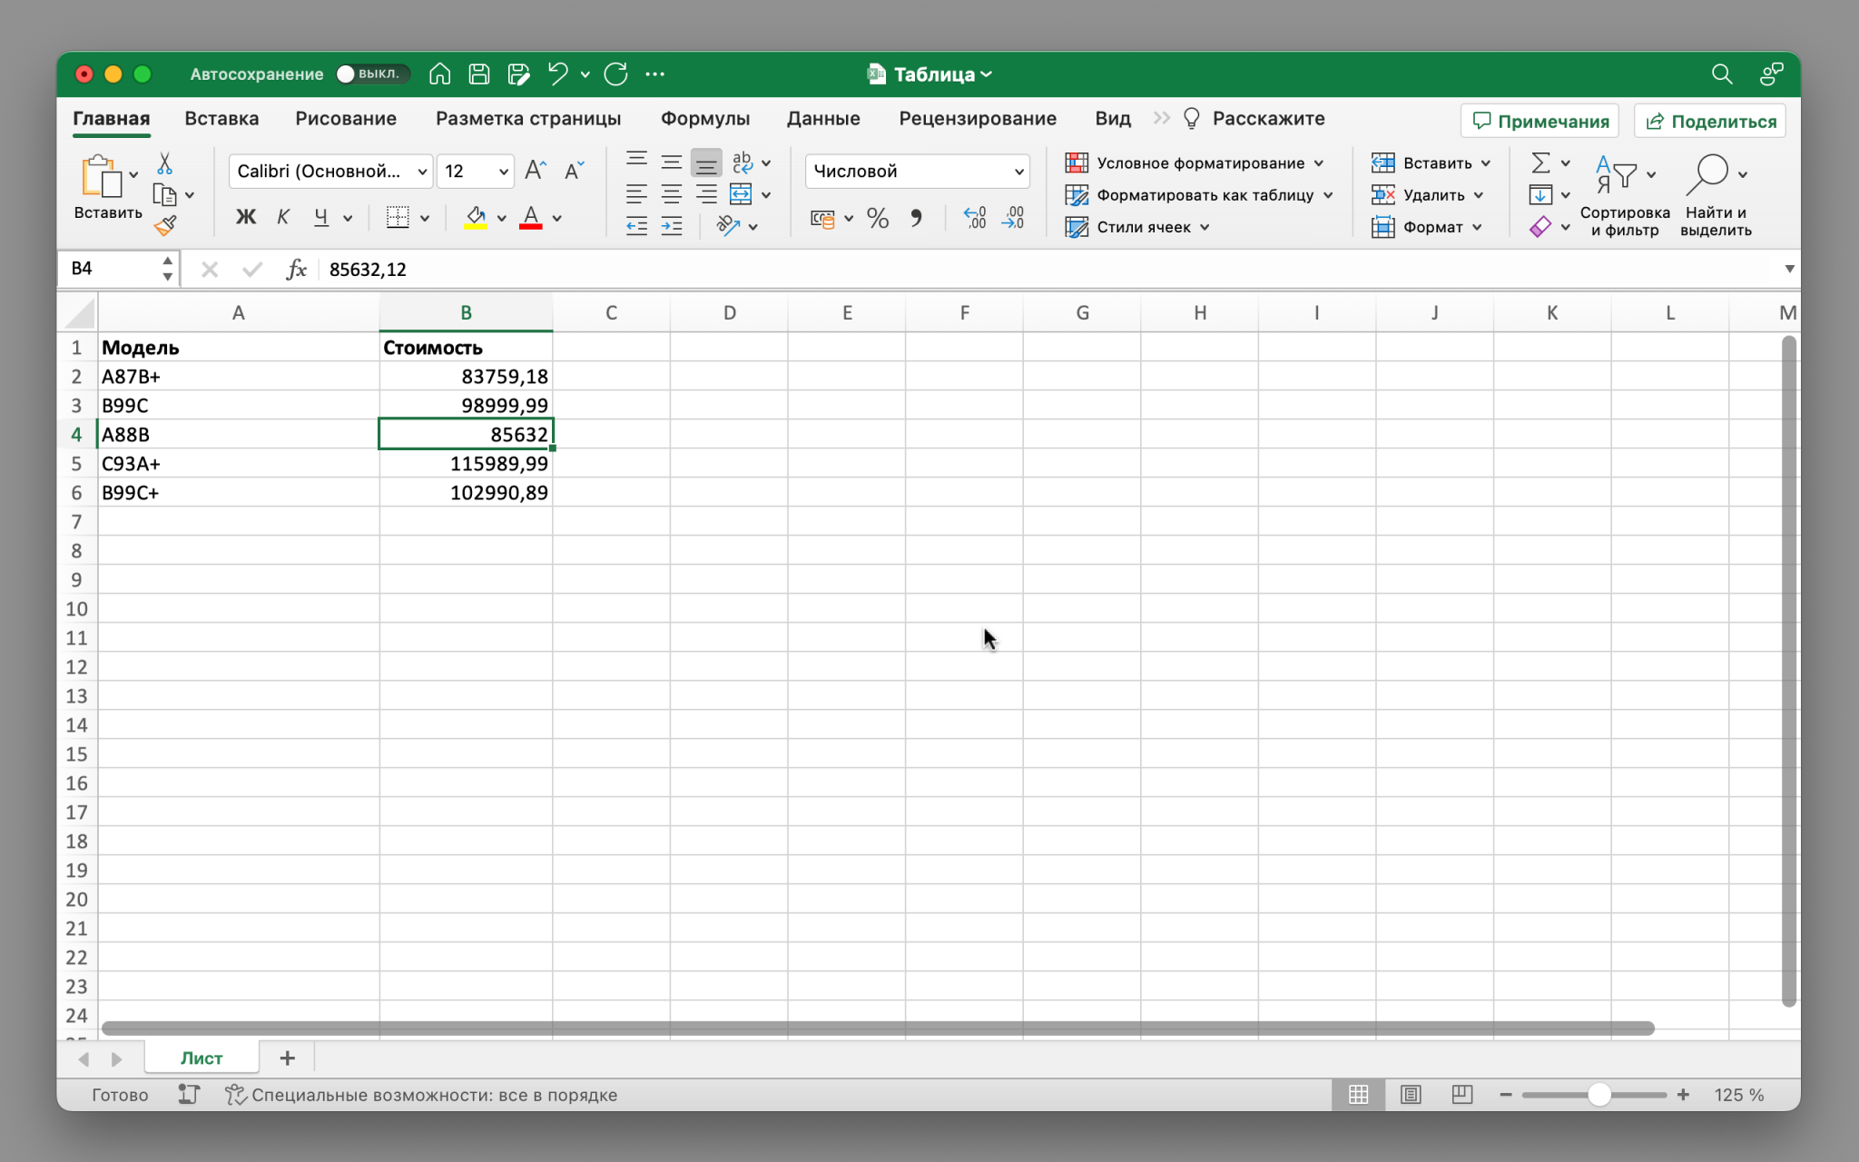Toggle the Автосохранение switch
The image size is (1859, 1162).
tap(370, 74)
